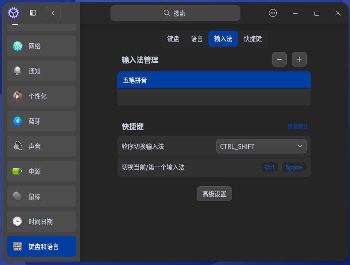Image resolution: width=350 pixels, height=265 pixels.
Task: Open the ellipsis more-options menu
Action: [272, 13]
